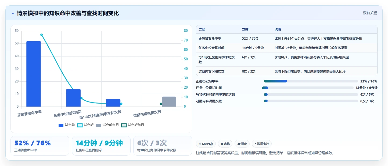This screenshot has width=388, height=166.
Task: Click the 过期内容误用次数 table row label
Action: pos(211,71)
